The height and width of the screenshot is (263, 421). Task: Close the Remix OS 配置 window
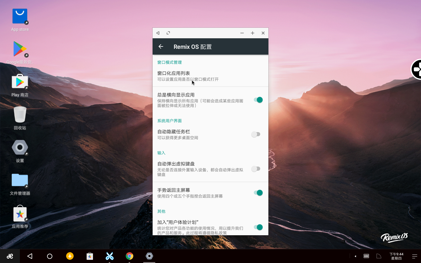coord(263,33)
